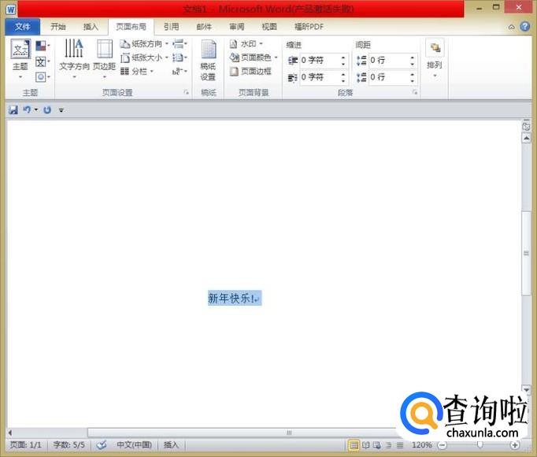Open page setup dialog launcher

pyautogui.click(x=186, y=92)
